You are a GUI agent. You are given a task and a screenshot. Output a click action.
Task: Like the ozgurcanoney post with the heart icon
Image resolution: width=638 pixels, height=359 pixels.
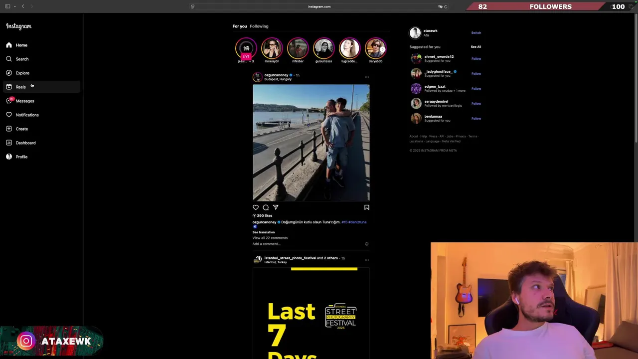tap(256, 207)
